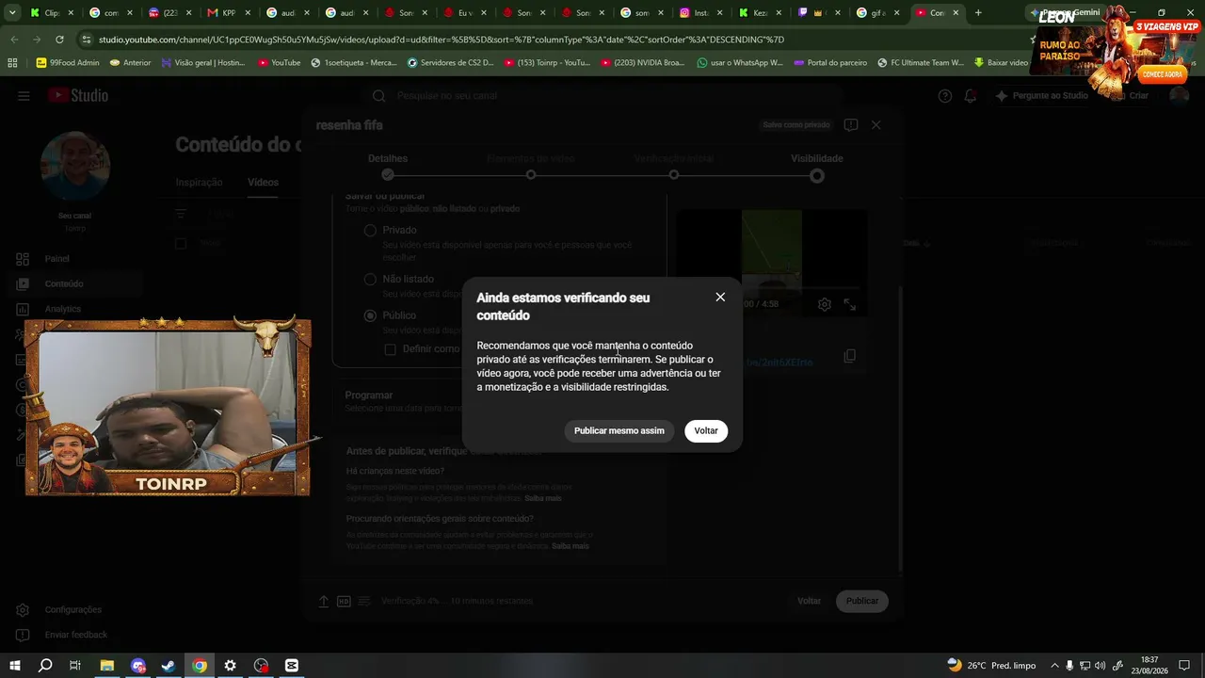Open the Windows notification center

[1185, 666]
